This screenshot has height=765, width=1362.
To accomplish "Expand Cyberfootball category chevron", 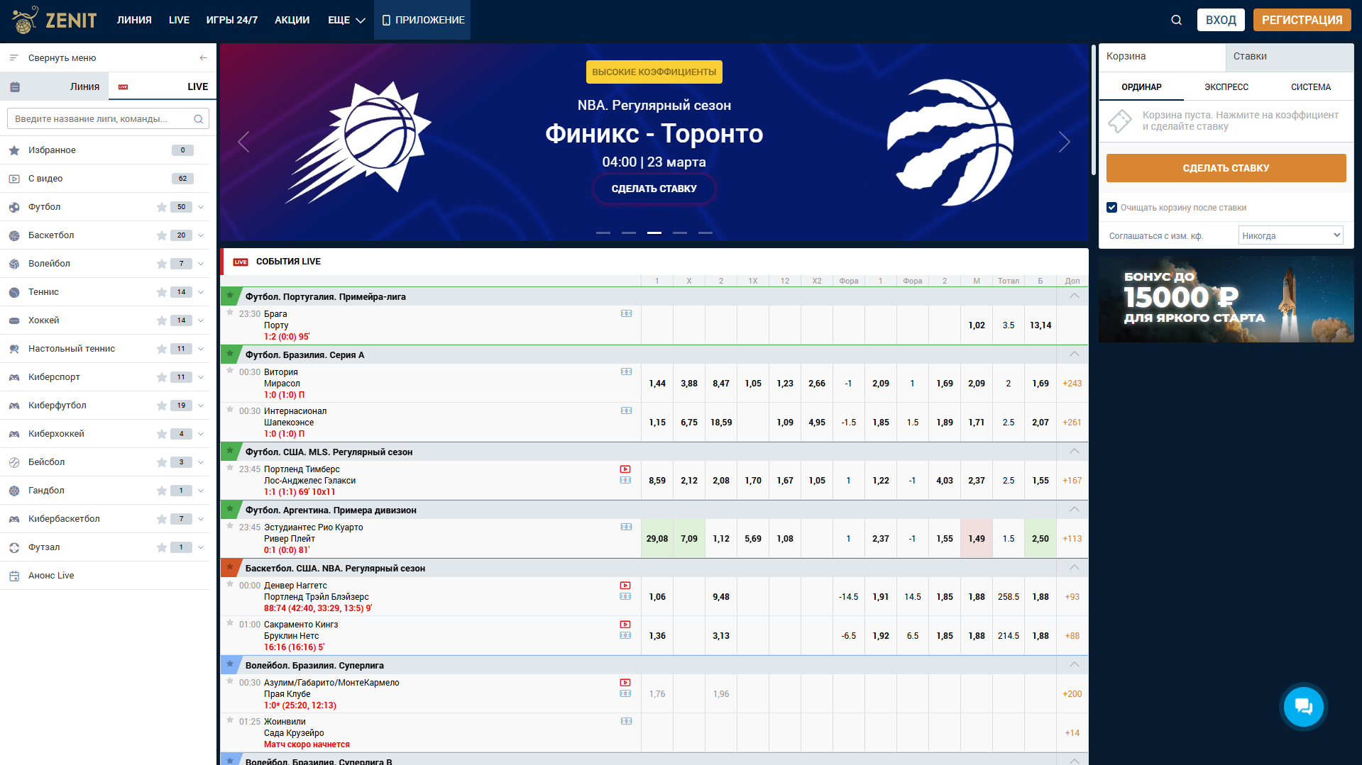I will [201, 406].
